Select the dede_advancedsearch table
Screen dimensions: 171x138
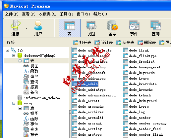tap(94, 95)
